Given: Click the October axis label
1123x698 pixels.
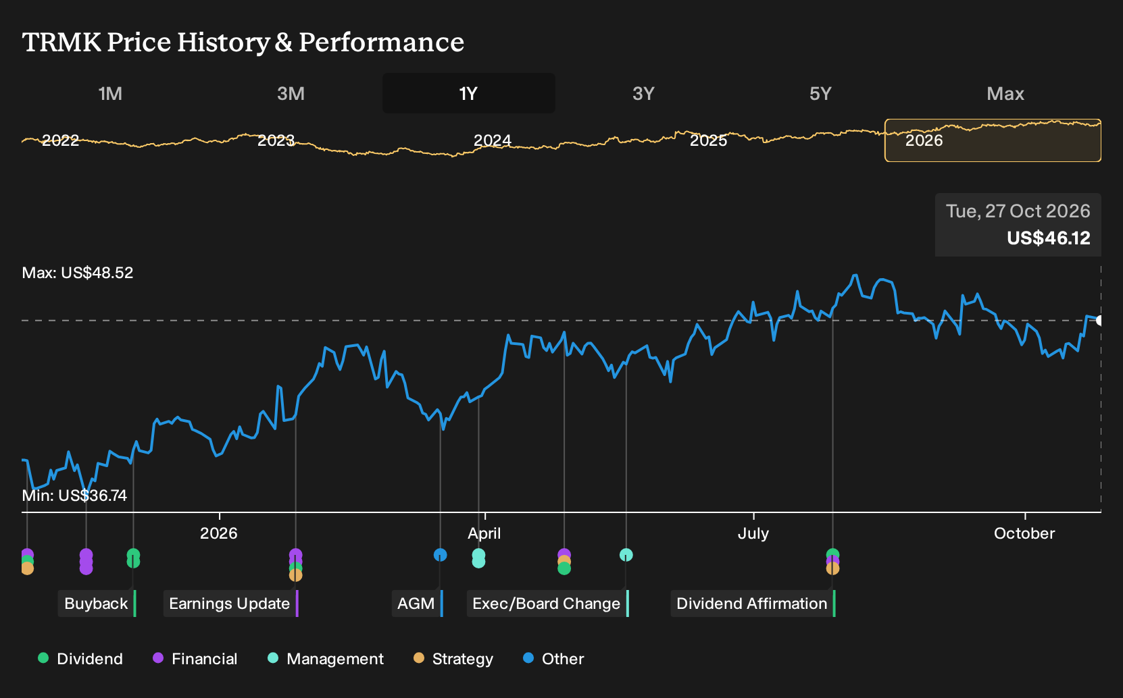Looking at the screenshot, I should tap(1024, 533).
